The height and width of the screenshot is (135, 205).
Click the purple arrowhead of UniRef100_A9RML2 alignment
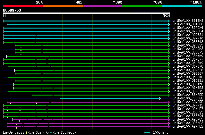pos(169,127)
